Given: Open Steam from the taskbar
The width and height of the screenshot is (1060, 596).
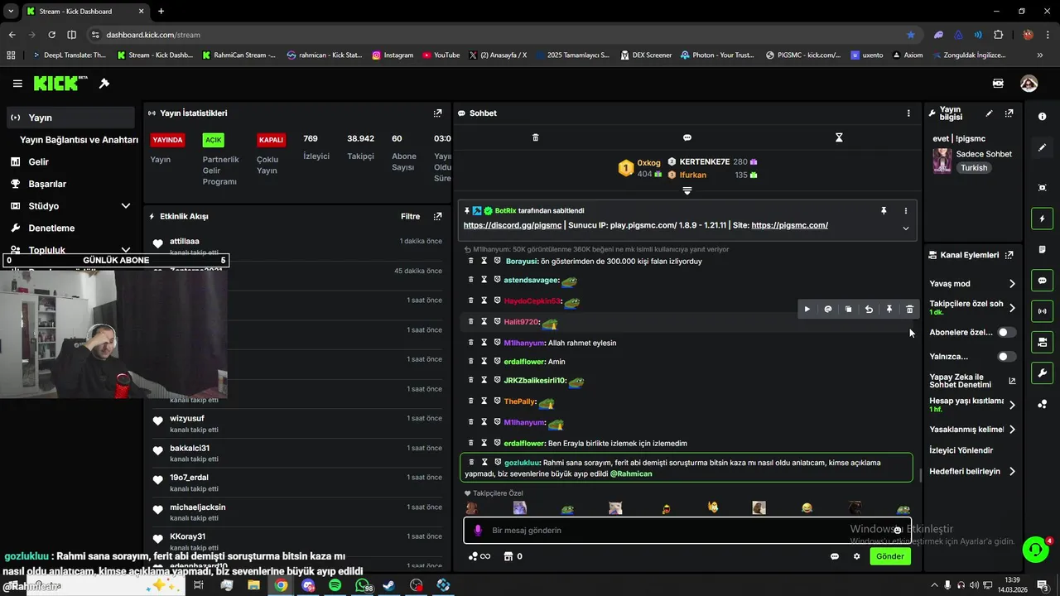Looking at the screenshot, I should coord(389,585).
